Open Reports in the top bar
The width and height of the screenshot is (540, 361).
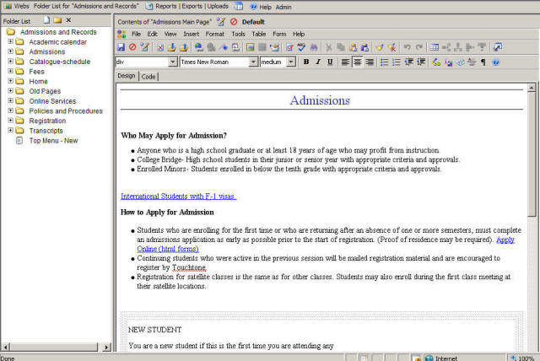pos(165,6)
